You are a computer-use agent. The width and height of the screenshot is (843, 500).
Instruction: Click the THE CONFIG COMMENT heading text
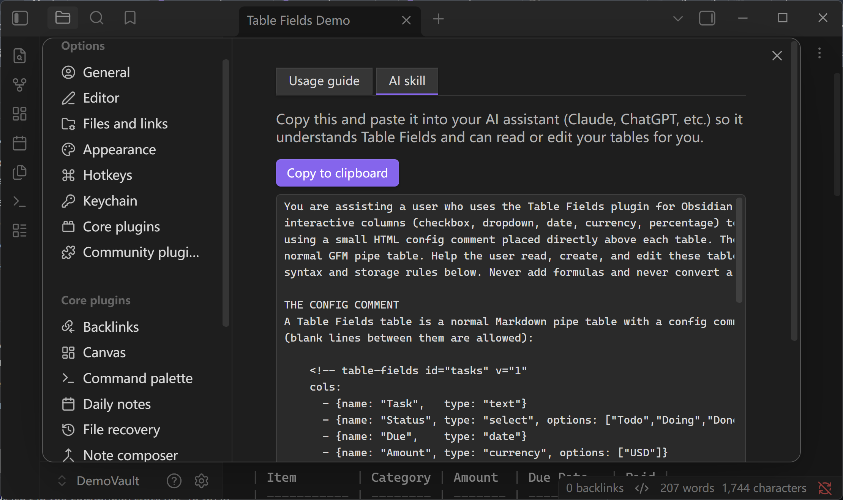tap(342, 305)
